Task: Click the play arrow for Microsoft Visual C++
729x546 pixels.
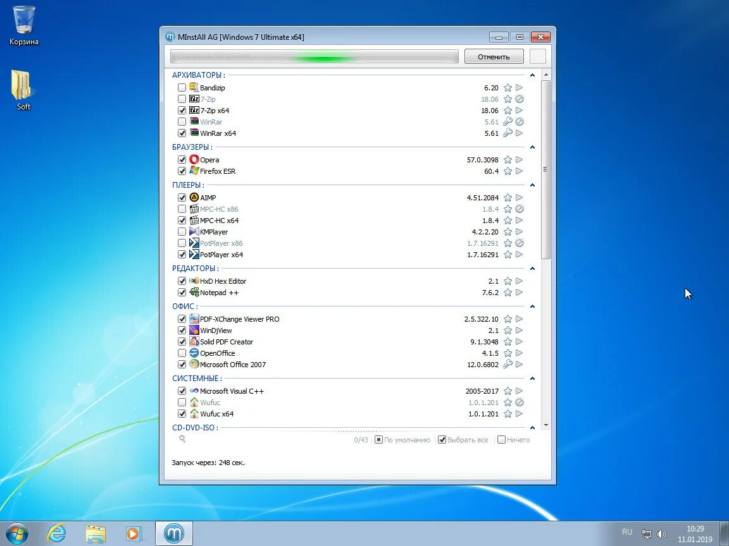Action: tap(520, 391)
